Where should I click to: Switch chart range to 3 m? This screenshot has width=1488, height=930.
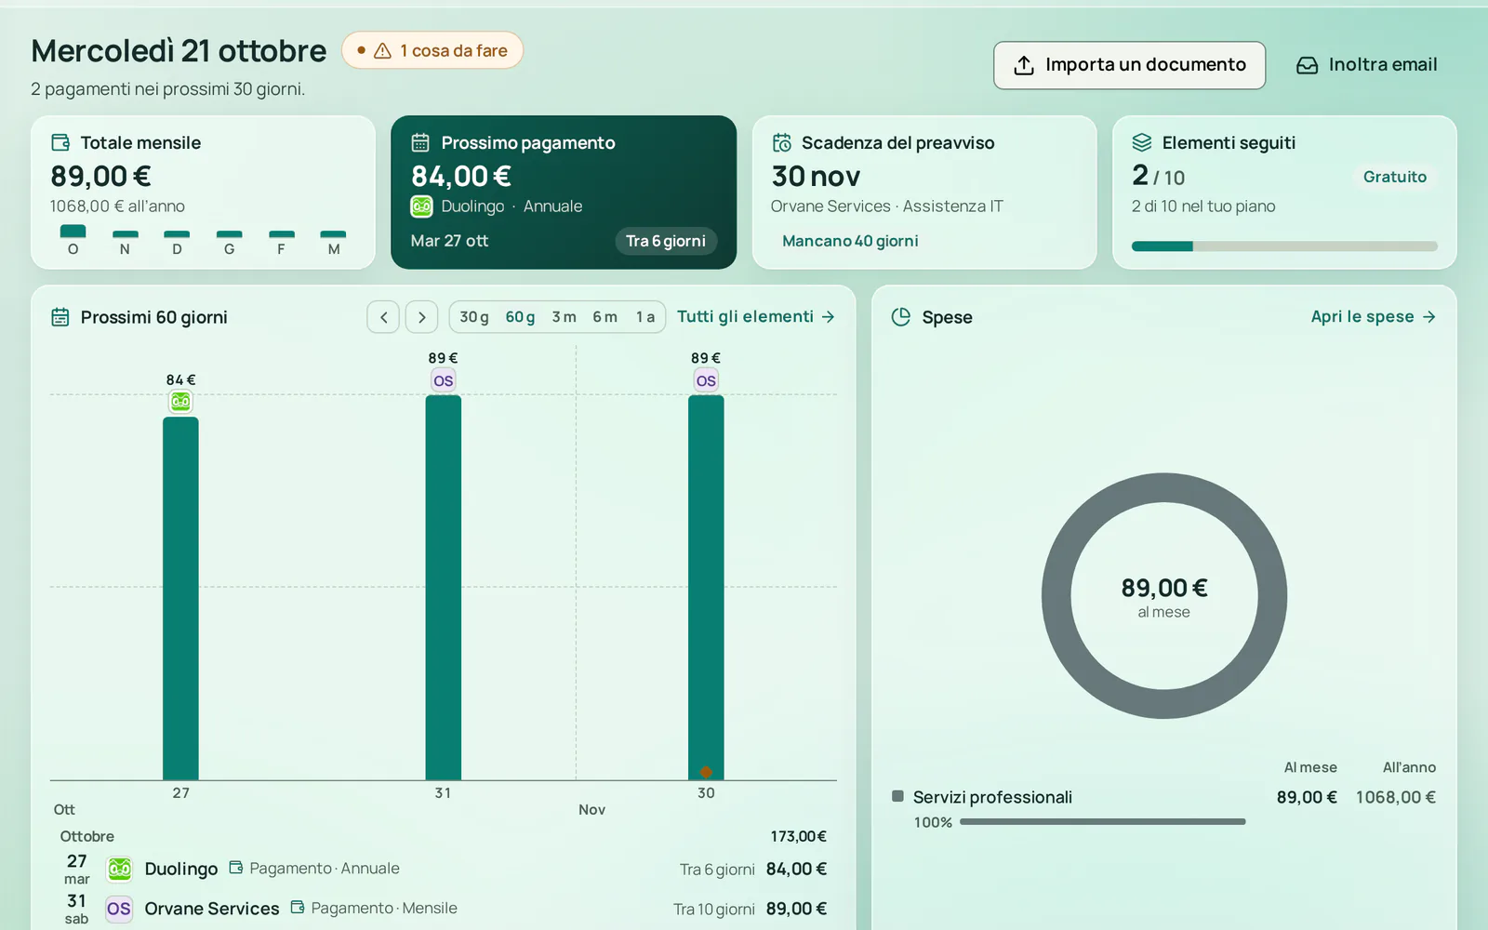tap(564, 317)
